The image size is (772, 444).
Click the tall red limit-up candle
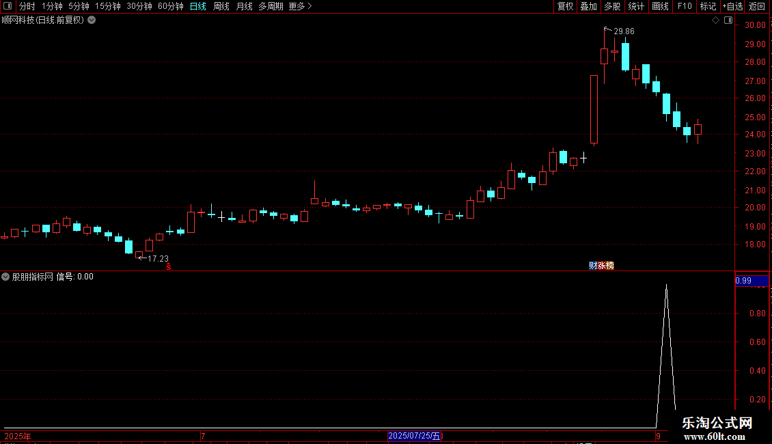click(x=594, y=109)
